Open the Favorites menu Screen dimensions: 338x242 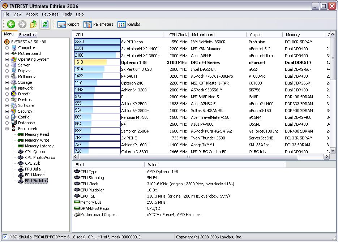click(50, 14)
